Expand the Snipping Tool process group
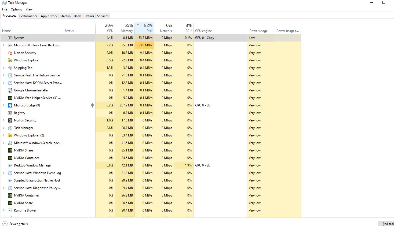 (3, 68)
